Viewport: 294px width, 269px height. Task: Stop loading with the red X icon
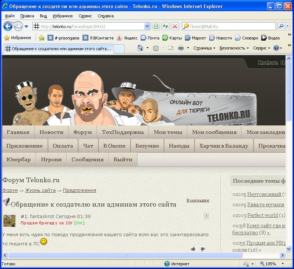coord(175,26)
